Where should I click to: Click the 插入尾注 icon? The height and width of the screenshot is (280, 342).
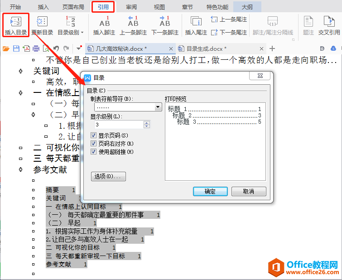coord(196,21)
